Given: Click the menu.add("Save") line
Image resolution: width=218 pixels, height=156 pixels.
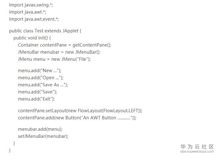Looking at the screenshot, I should (38, 92).
